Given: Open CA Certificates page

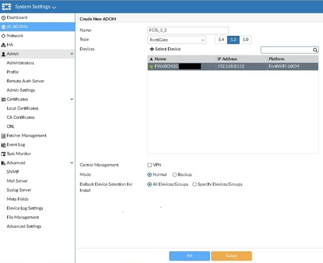Looking at the screenshot, I should tap(21, 118).
